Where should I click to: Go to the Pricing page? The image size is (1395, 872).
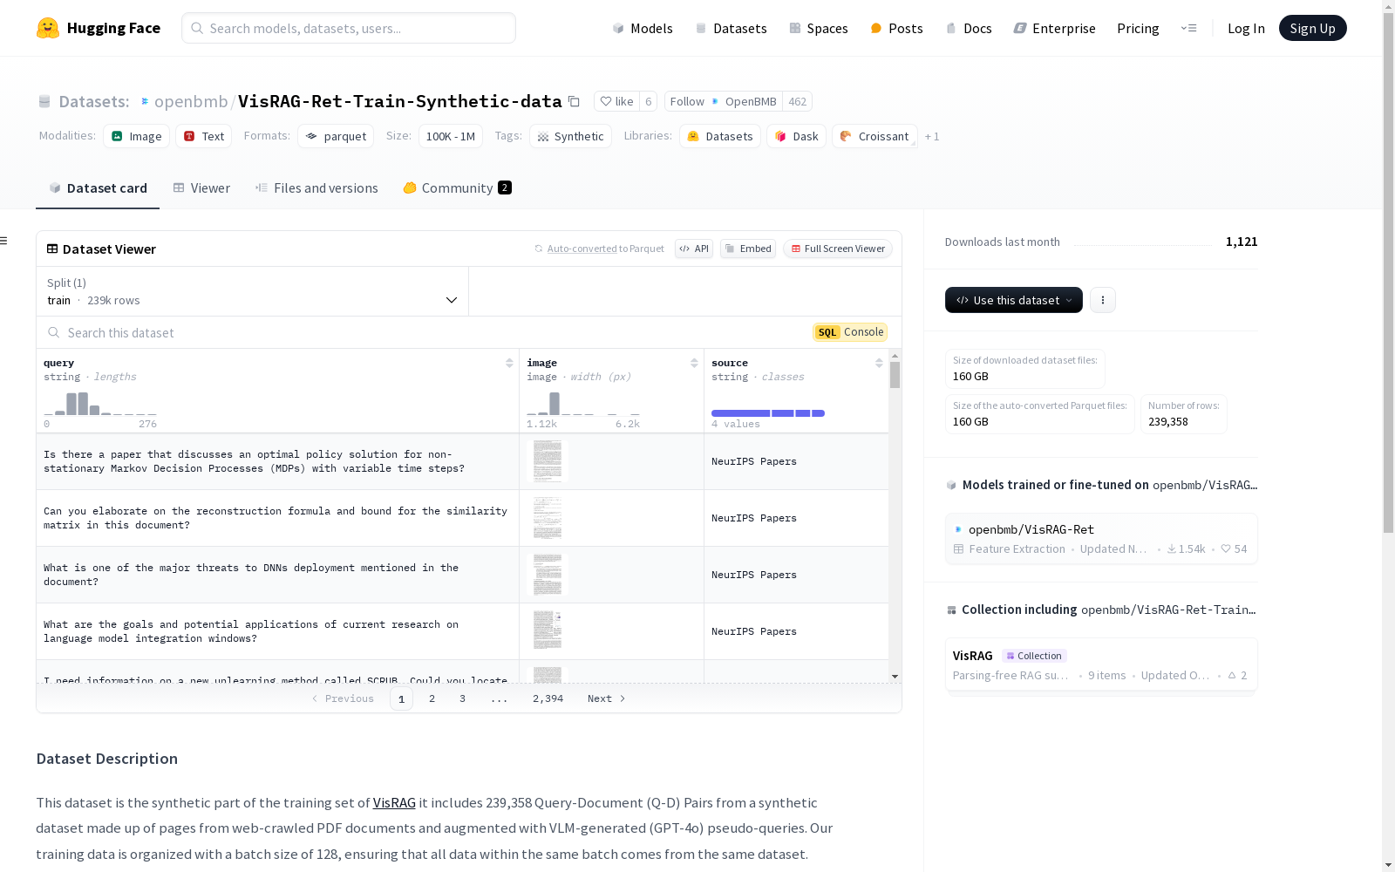click(x=1138, y=28)
